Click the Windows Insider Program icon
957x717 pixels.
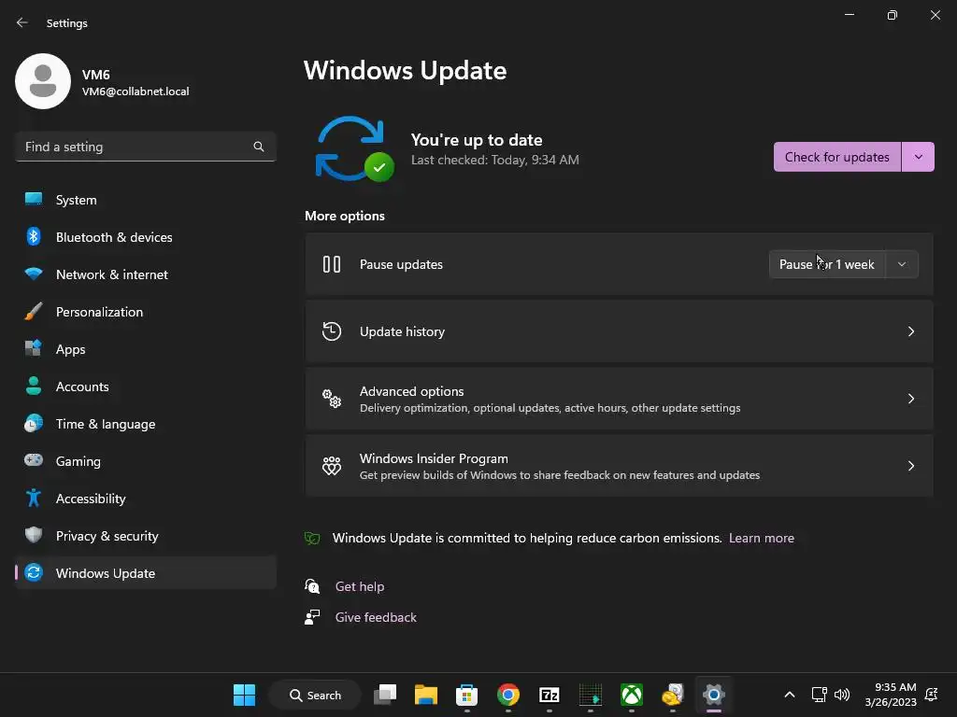tap(332, 466)
